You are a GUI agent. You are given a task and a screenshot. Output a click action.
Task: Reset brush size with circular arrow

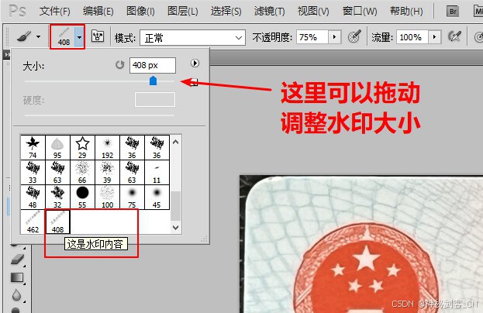120,64
